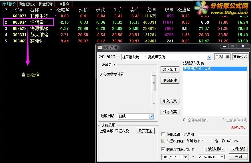Open the end date 2015/10/13 dropdown arrow
251x163 pixels.
(222, 157)
